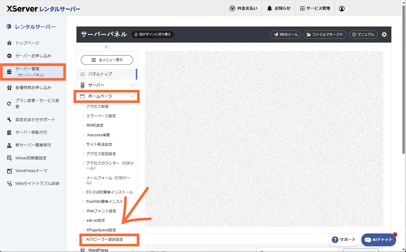The image size is (406, 252).
Task: Click the settings gear in the server panel header
Action: [x=384, y=34]
